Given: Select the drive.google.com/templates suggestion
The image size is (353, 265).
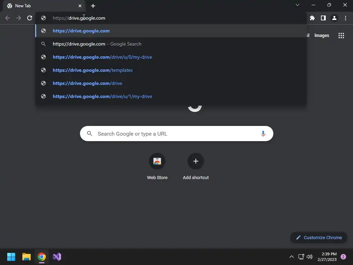Looking at the screenshot, I should point(171,70).
